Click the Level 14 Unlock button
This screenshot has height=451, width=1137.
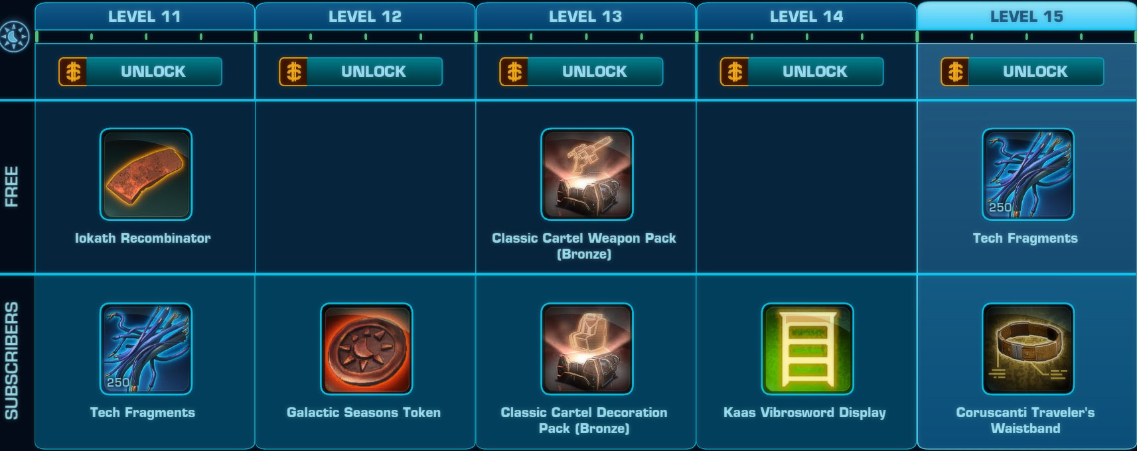pyautogui.click(x=802, y=72)
